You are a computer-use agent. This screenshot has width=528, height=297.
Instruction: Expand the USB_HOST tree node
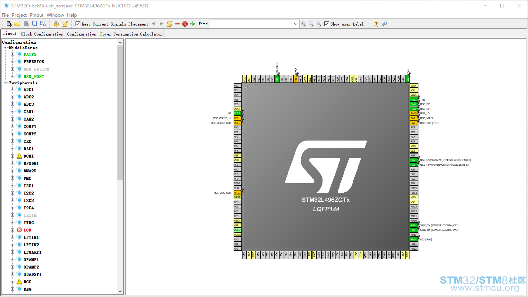click(x=13, y=77)
